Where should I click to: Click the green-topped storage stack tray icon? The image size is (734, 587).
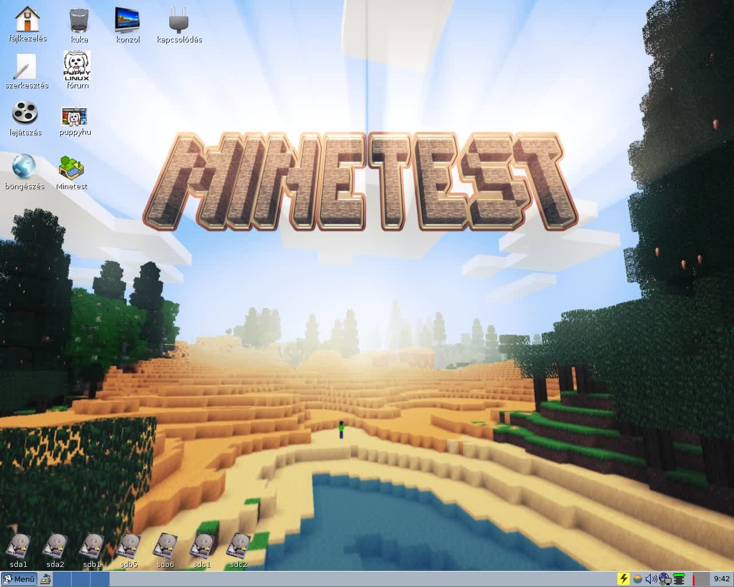[679, 579]
